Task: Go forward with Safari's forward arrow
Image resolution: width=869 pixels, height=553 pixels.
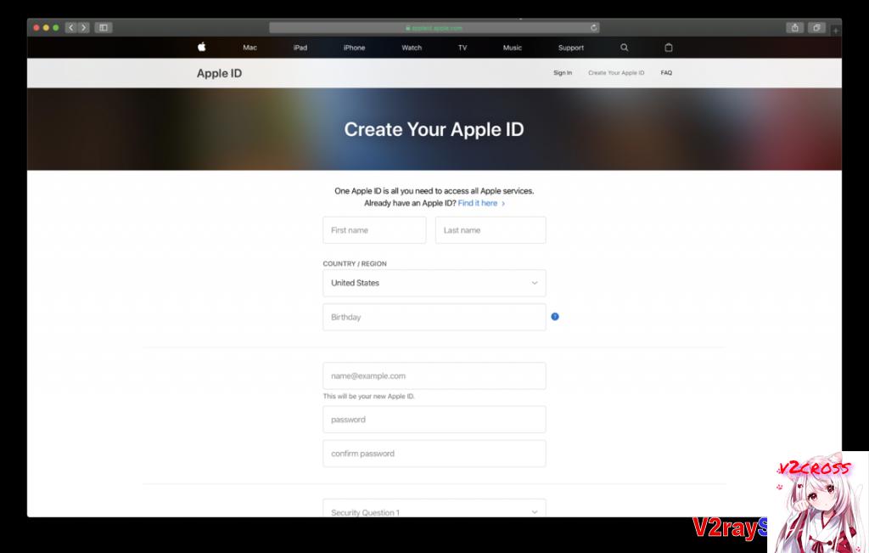Action: tap(84, 28)
